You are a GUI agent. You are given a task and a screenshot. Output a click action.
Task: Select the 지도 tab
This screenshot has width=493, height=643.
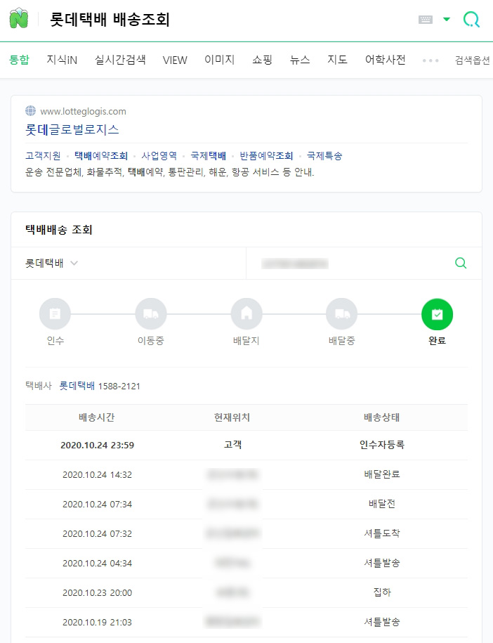pyautogui.click(x=337, y=60)
